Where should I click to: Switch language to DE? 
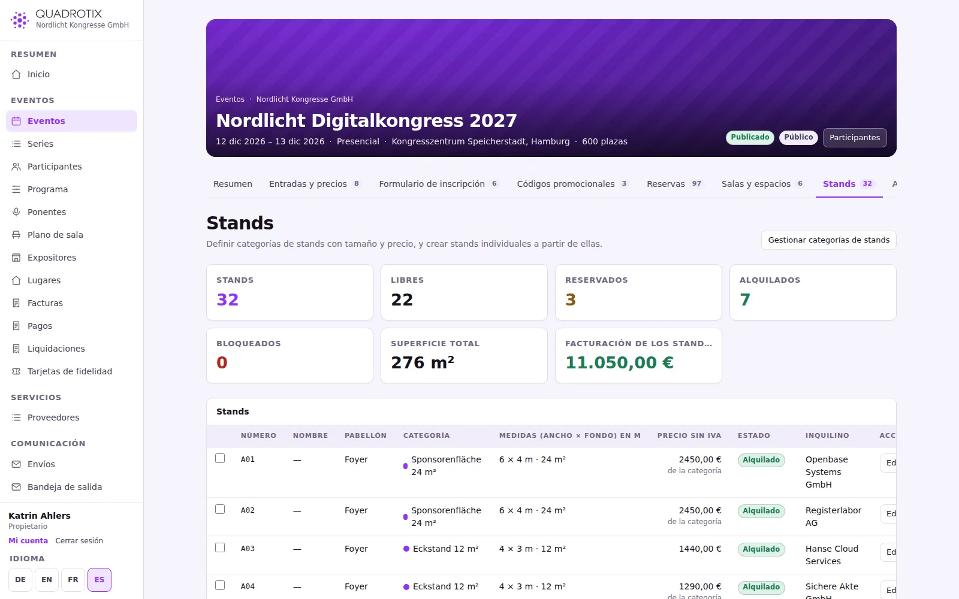20,580
